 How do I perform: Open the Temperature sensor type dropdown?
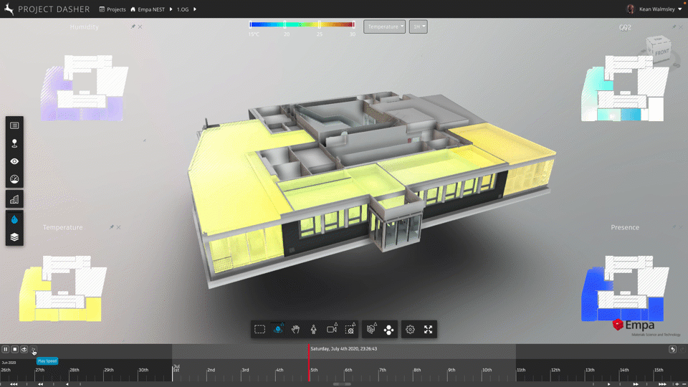[x=384, y=27]
